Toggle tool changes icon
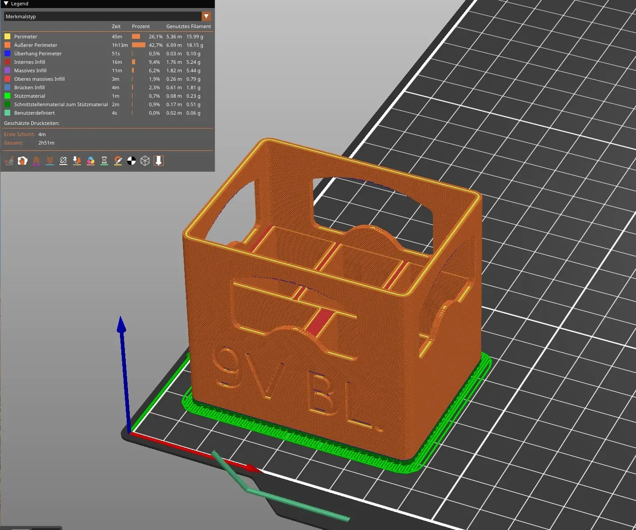 coord(77,161)
